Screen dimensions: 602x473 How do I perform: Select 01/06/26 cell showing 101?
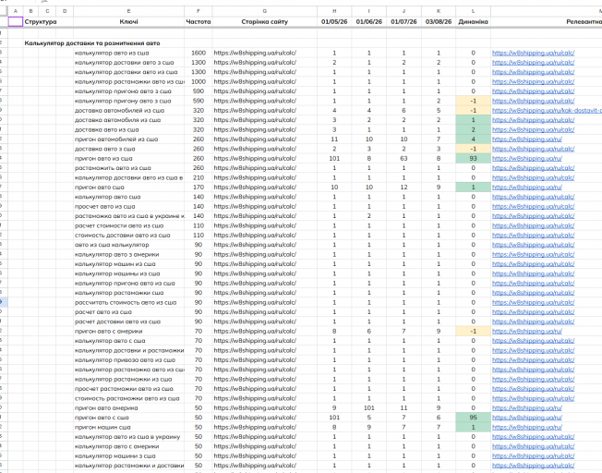[x=369, y=408]
